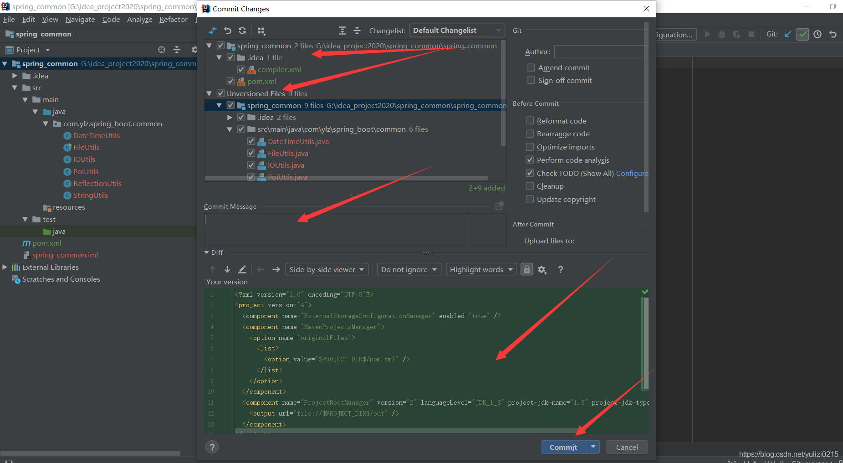Open the Diff settings gear icon
The image size is (843, 463).
[542, 269]
